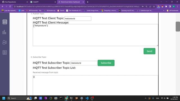This screenshot has width=180, height=101.
Task: Focus the MQTT Test Subscriber Topic field
Action: (84, 63)
